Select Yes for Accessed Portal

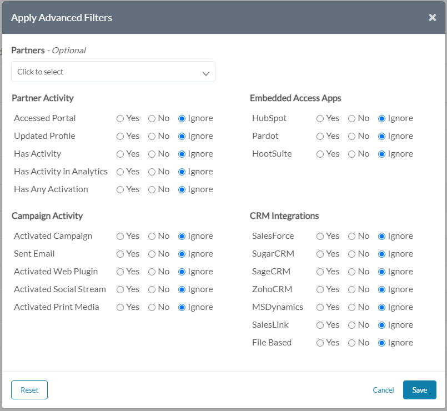[x=120, y=118]
